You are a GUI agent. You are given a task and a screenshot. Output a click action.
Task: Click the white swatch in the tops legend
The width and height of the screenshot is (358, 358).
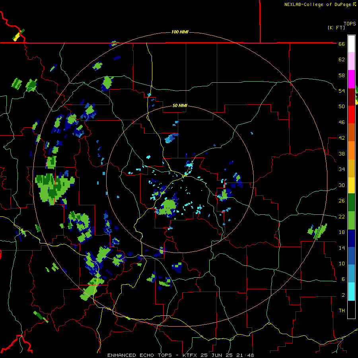351,44
